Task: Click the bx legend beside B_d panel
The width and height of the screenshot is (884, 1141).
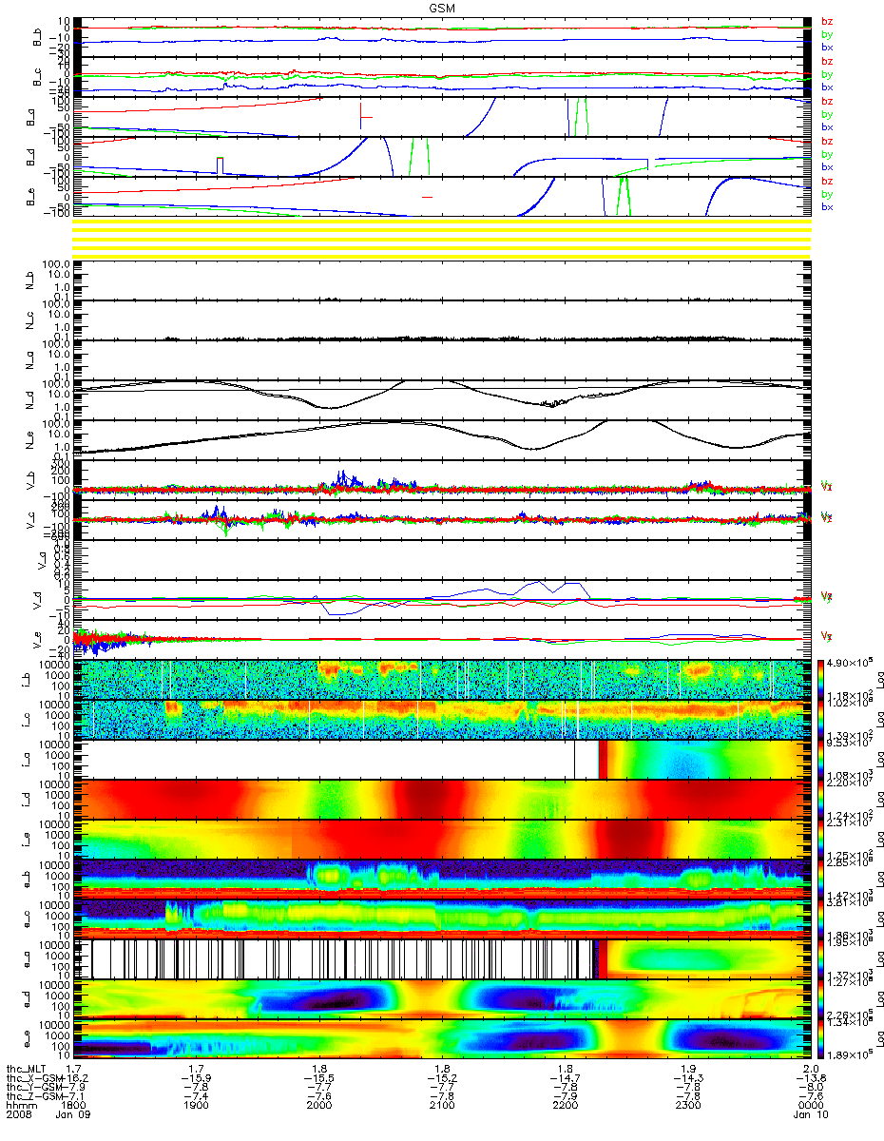Action: click(x=827, y=166)
